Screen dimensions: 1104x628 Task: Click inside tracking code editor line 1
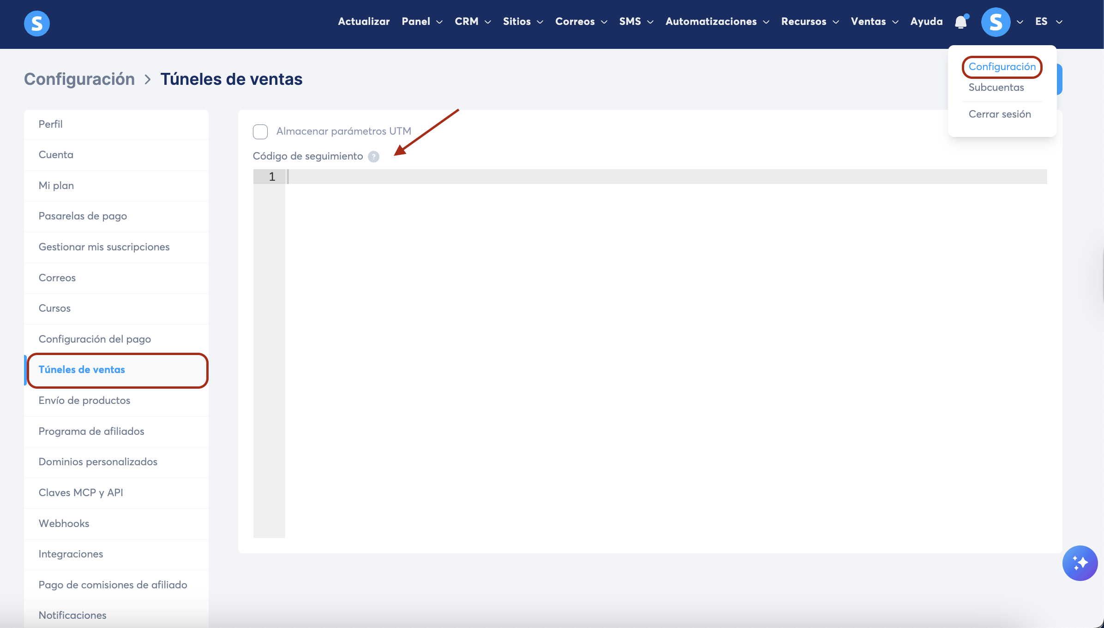tap(665, 177)
